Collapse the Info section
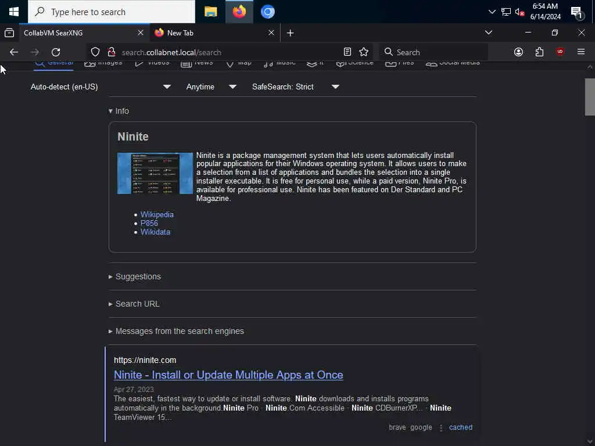This screenshot has width=595, height=446. [x=119, y=111]
